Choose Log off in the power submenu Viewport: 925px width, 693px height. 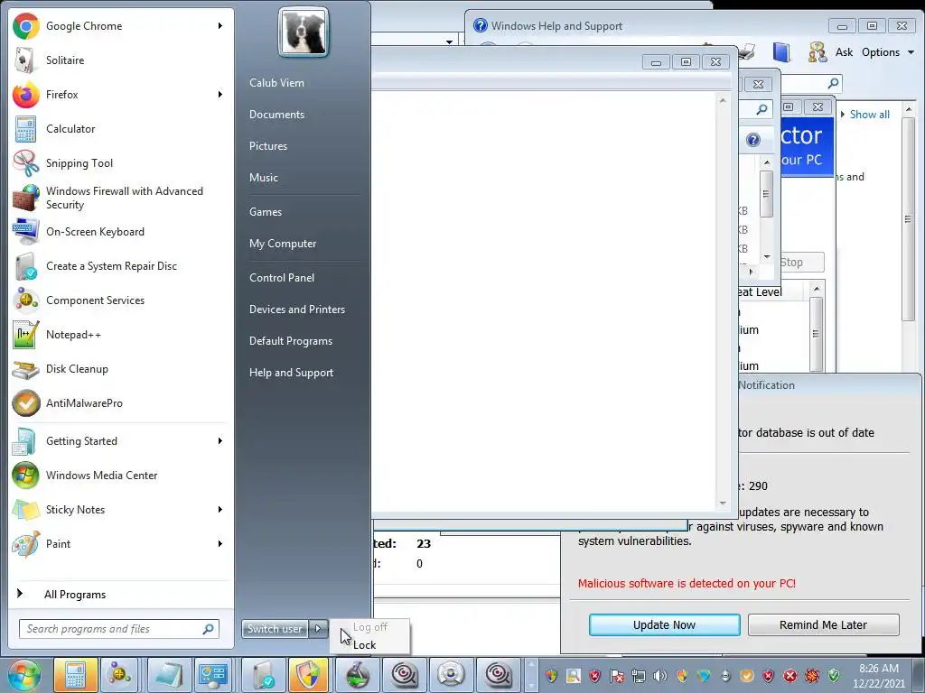pyautogui.click(x=369, y=627)
